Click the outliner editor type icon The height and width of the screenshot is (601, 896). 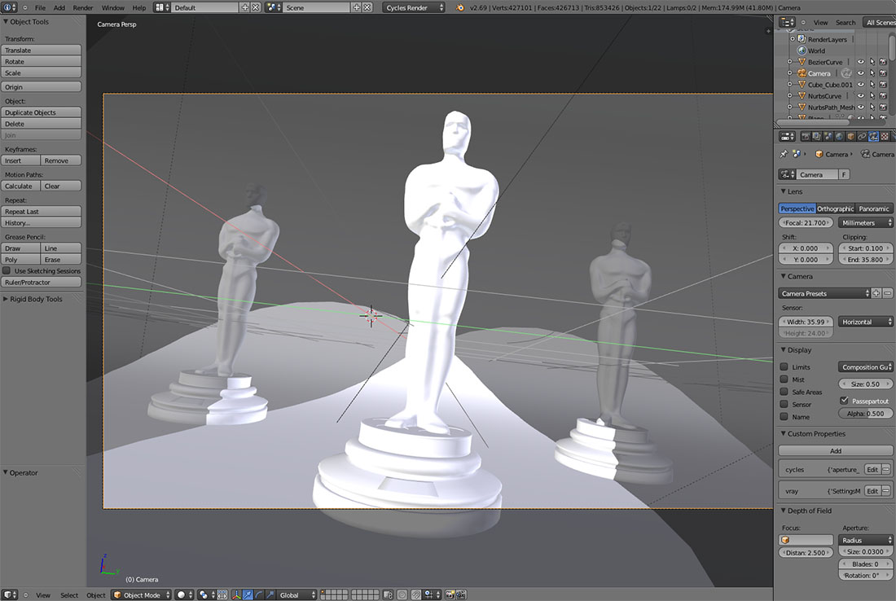coord(787,22)
